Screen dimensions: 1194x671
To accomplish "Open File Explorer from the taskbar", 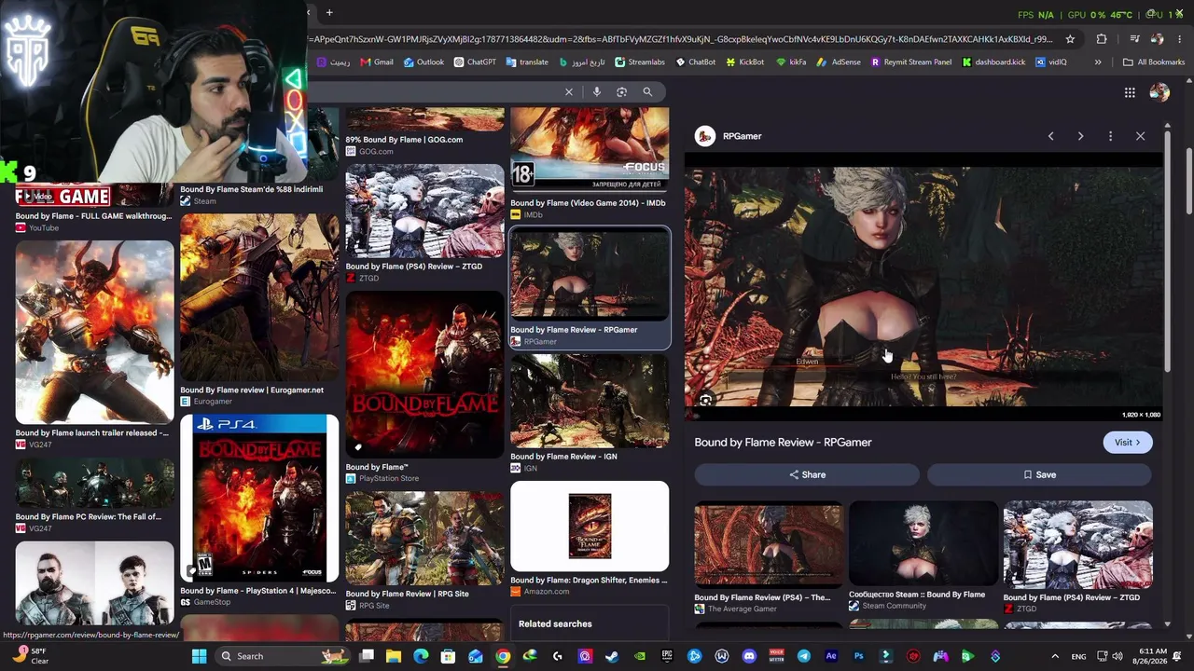I will [394, 656].
